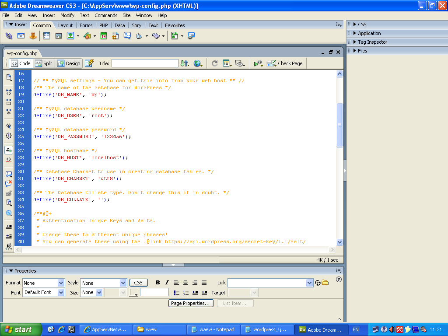Toggle line numbers in the coding toolbar

(9, 150)
